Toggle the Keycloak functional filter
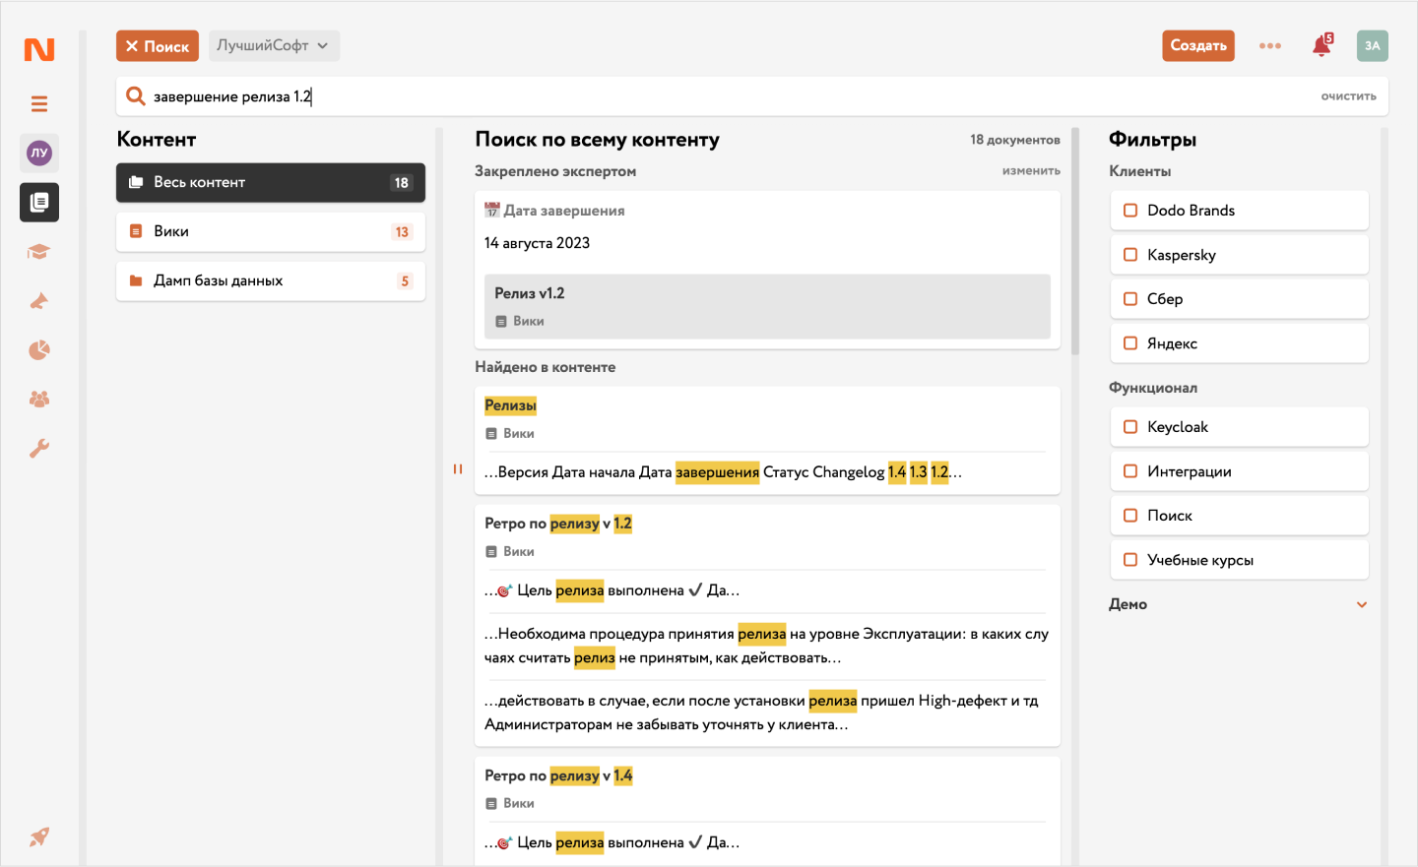 [1130, 427]
